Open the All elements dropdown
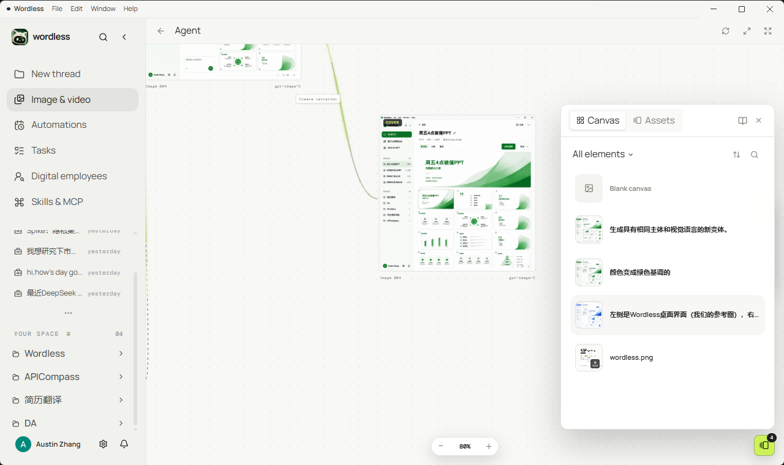Viewport: 784px width, 465px height. tap(603, 154)
